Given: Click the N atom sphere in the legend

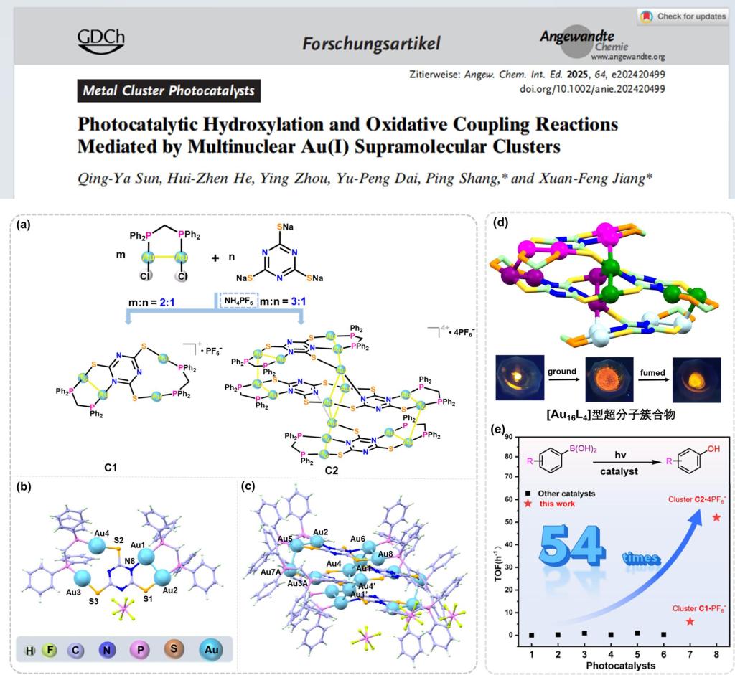Looking at the screenshot, I should click(107, 650).
